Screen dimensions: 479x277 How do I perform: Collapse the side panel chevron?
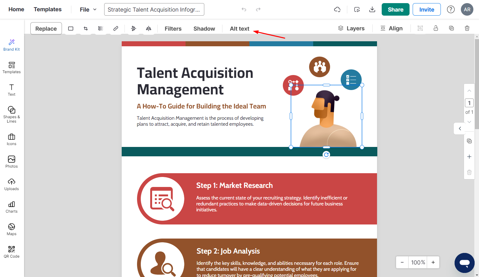[460, 128]
